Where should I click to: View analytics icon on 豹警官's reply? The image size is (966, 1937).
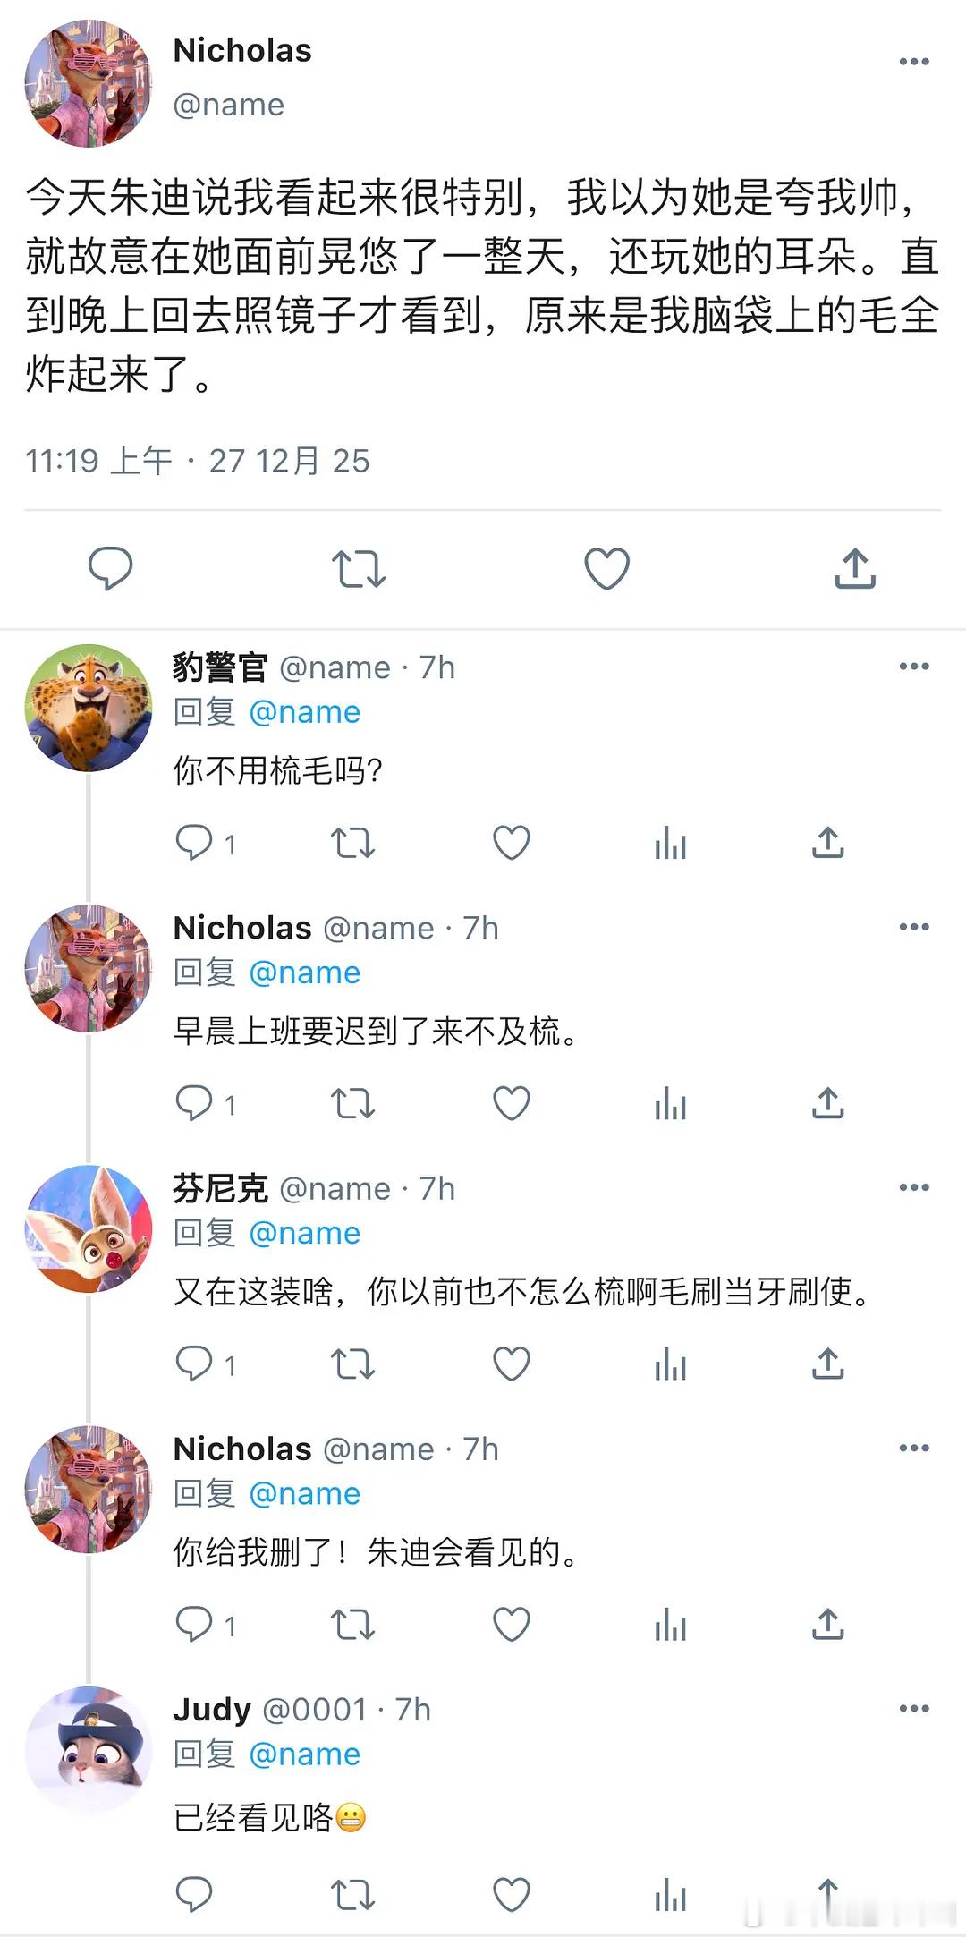670,843
